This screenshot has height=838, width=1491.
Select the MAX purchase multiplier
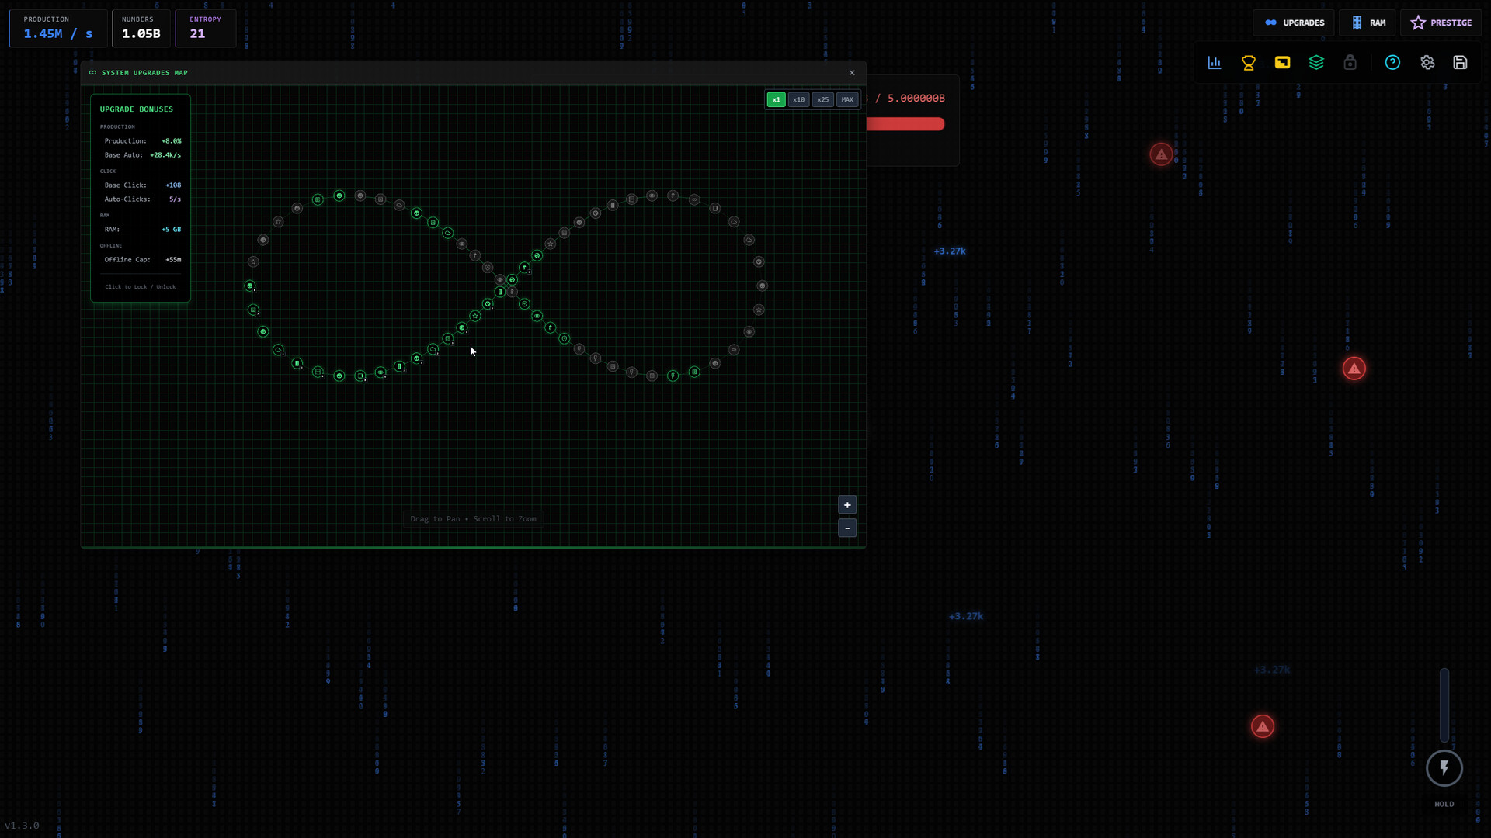click(x=847, y=99)
